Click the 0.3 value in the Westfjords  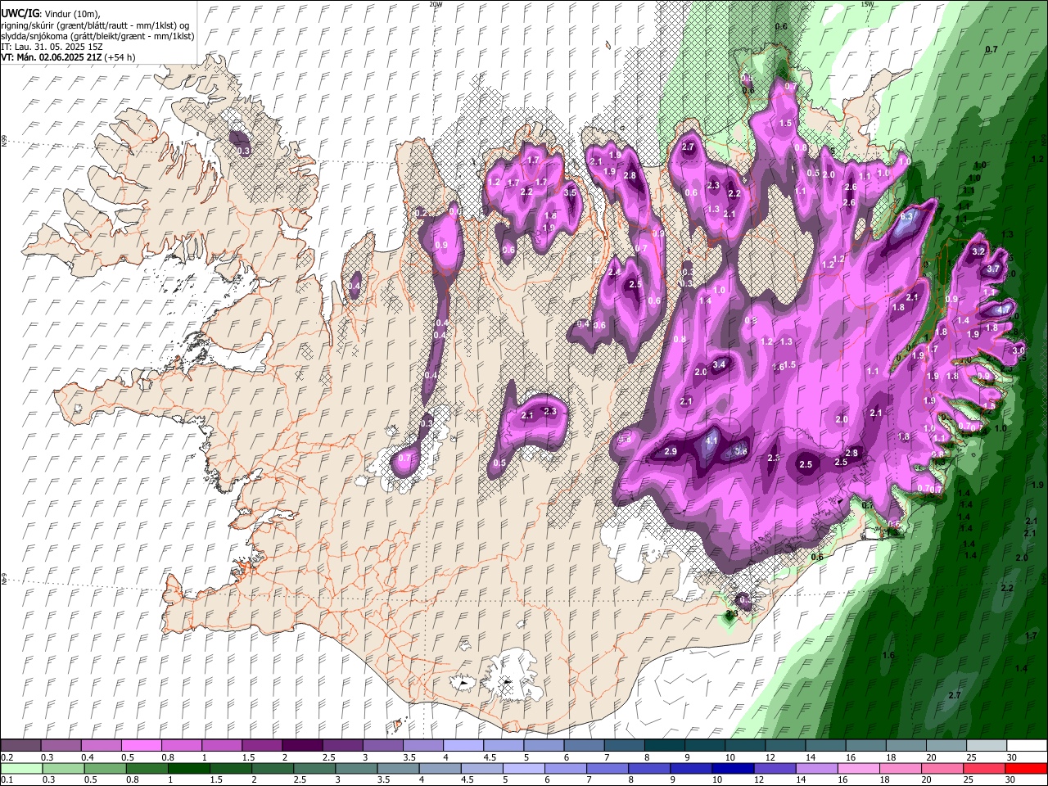tap(243, 151)
